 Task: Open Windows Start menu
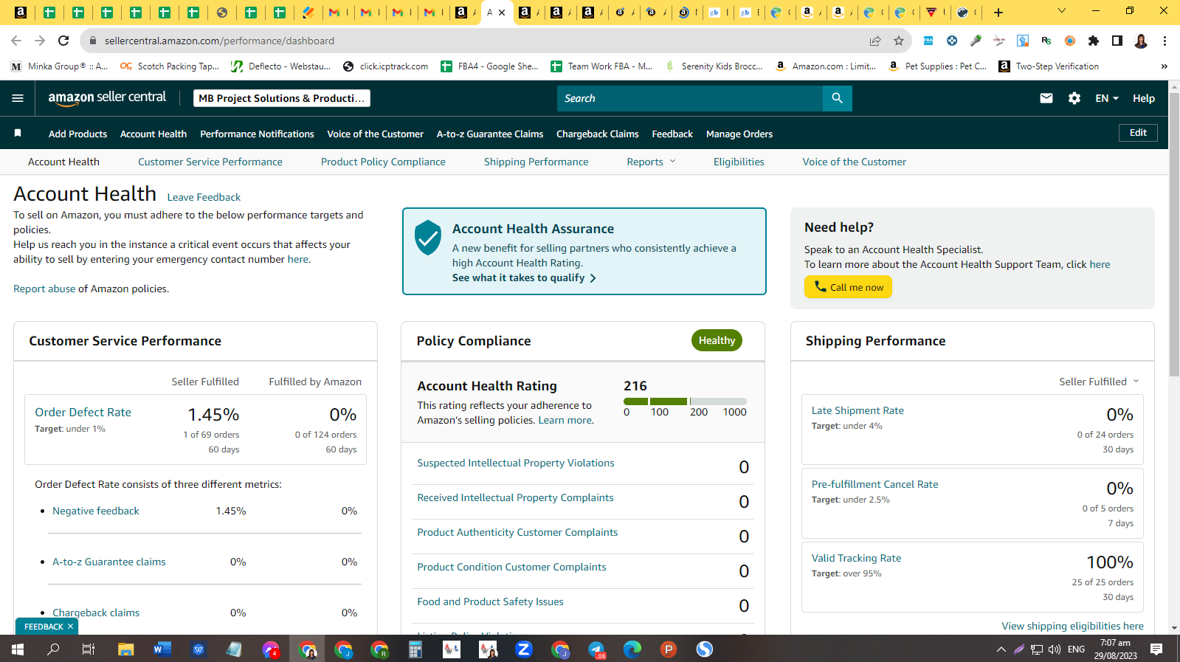click(x=18, y=649)
